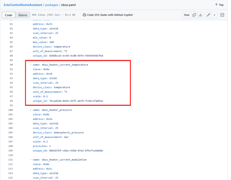
Task: Download the raw file icon
Action: pos(200,15)
